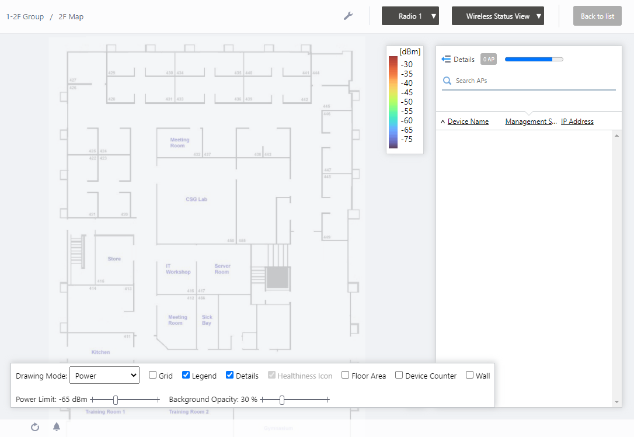Click the refresh icon at bottom left
The height and width of the screenshot is (437, 634).
point(35,427)
